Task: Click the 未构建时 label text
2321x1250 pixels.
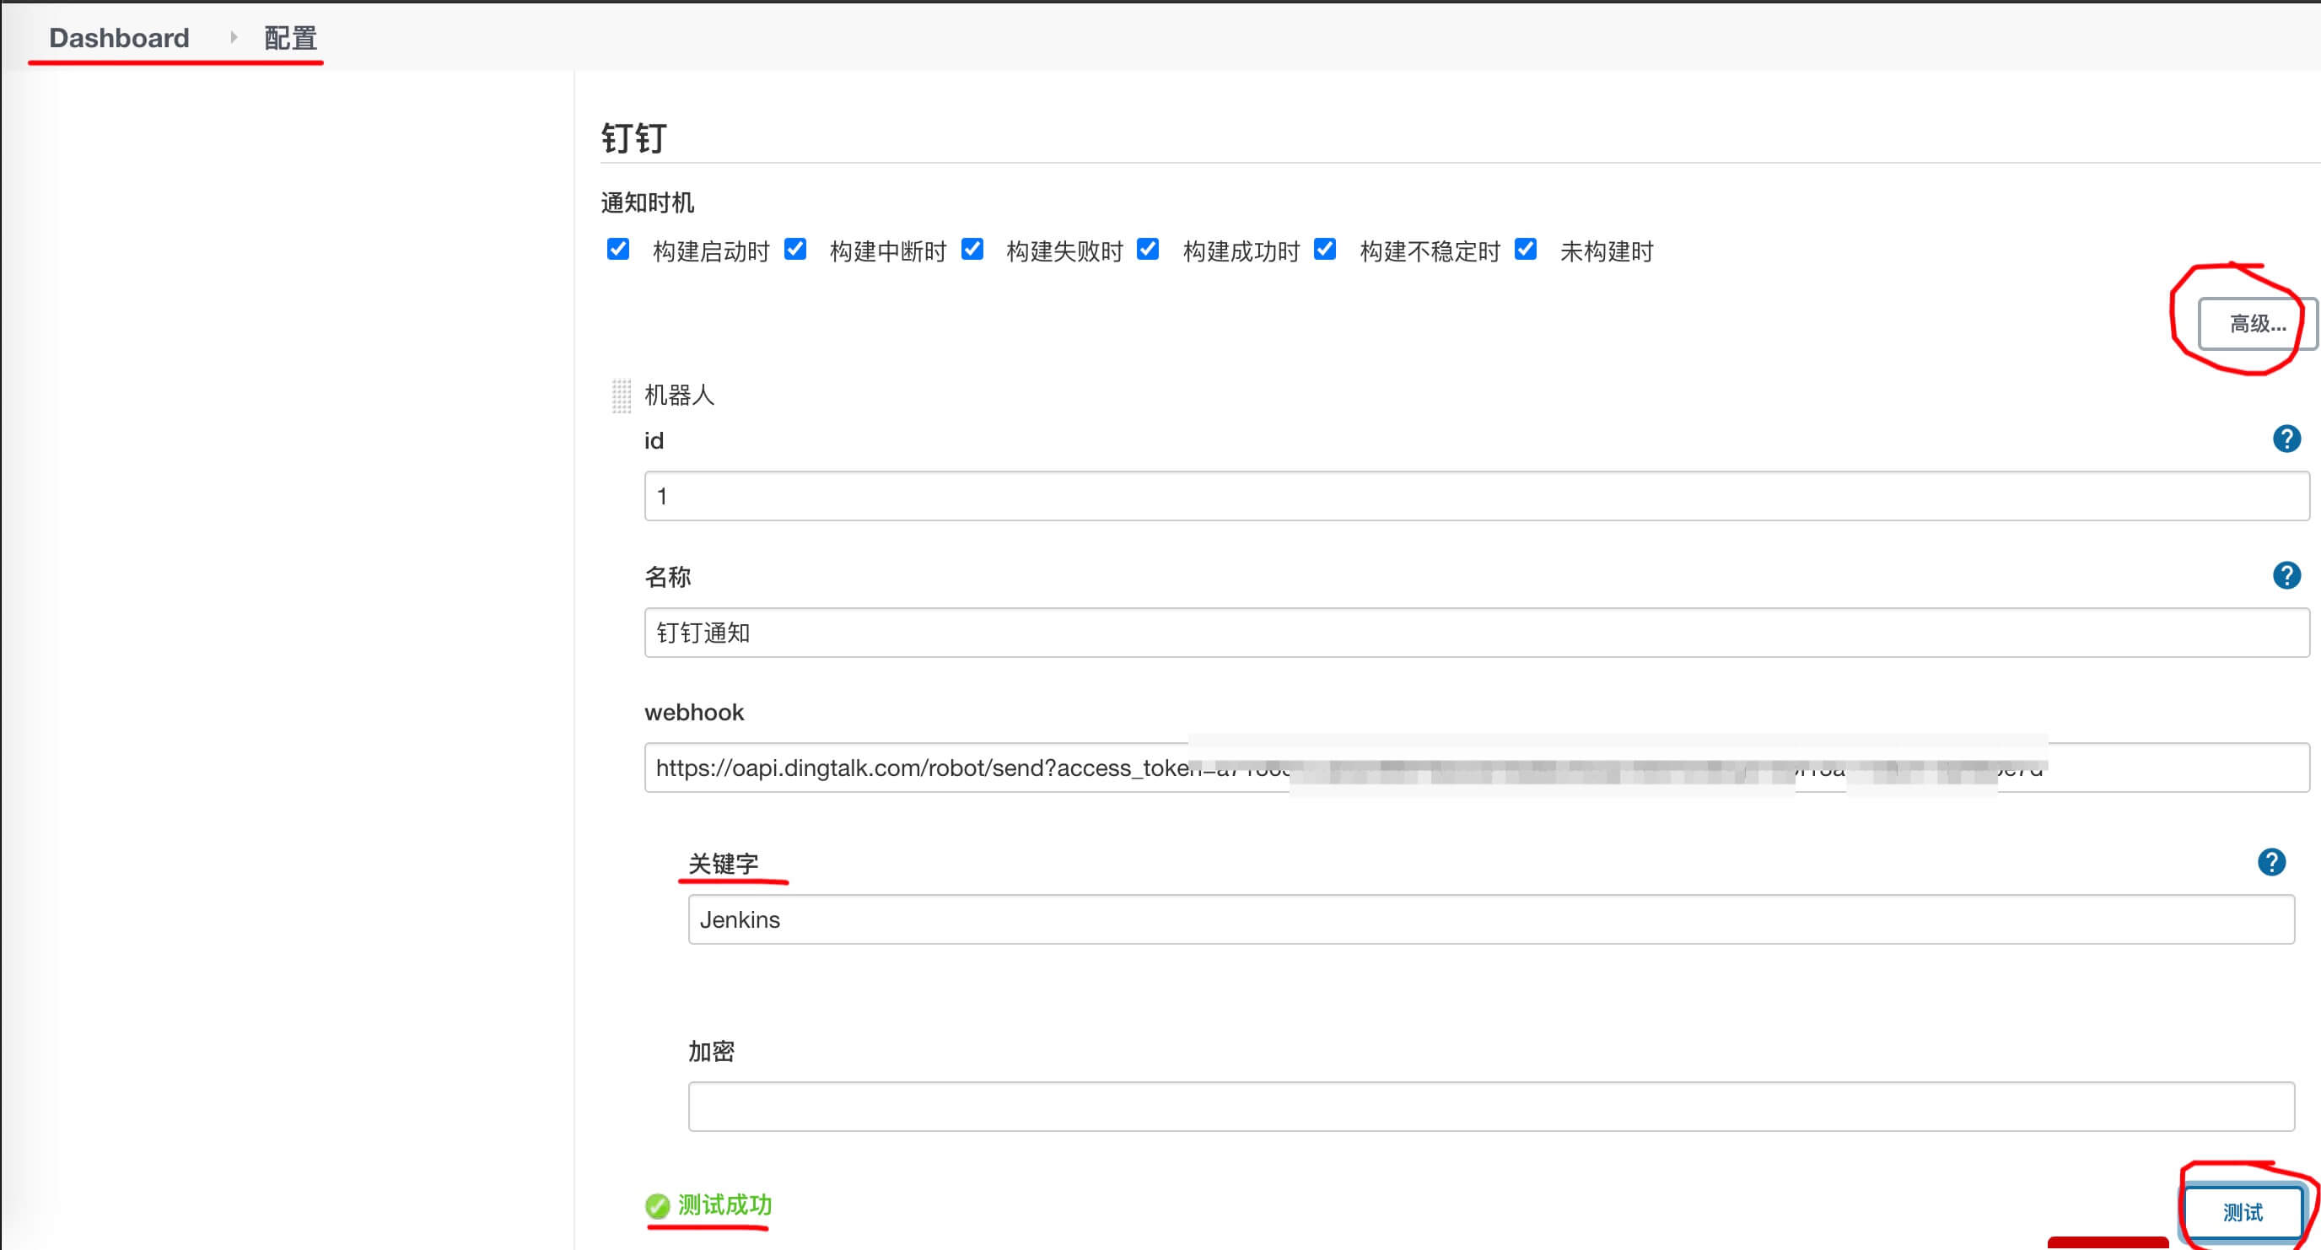Action: pyautogui.click(x=1607, y=251)
